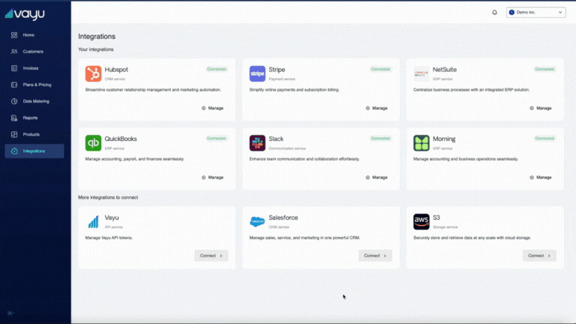The image size is (576, 324).
Task: Click the Salesforce card title
Action: (283, 217)
